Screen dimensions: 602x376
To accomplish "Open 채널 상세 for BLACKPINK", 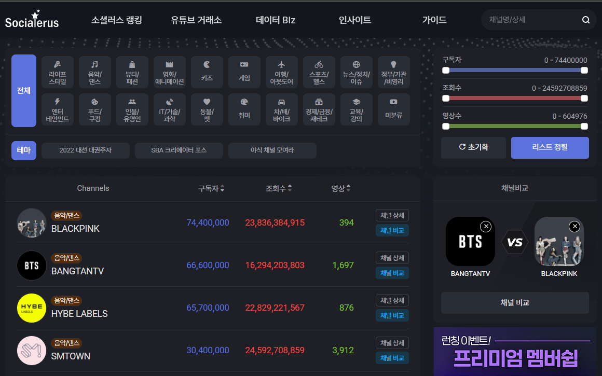I will coord(392,215).
